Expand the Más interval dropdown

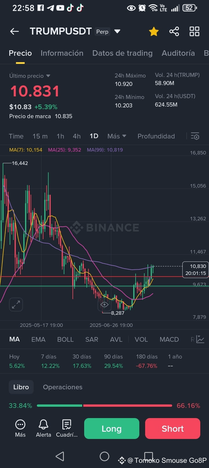coord(117,136)
